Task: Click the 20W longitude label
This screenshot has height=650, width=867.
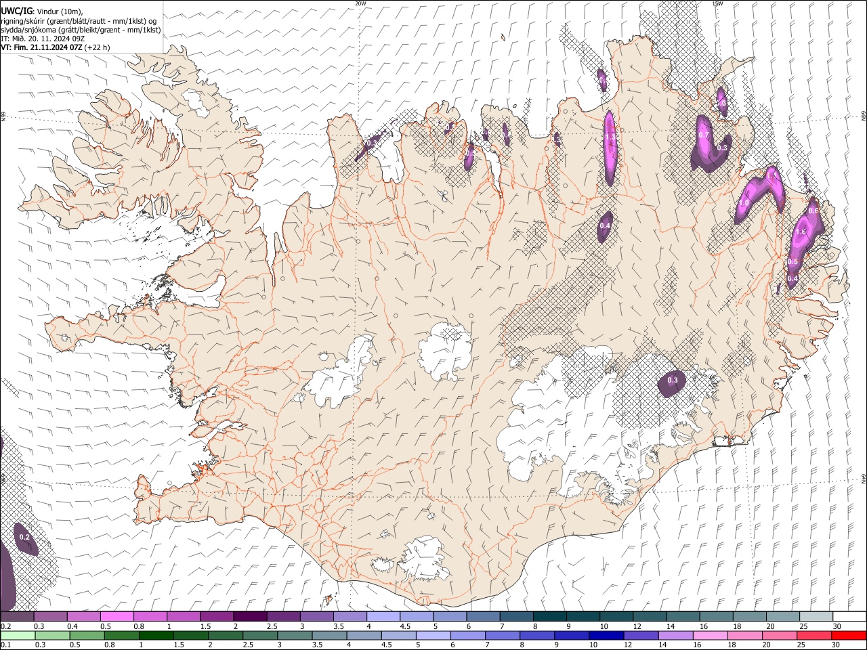Action: [360, 3]
